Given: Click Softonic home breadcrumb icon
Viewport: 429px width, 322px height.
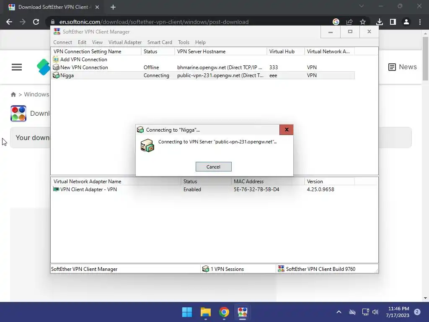Looking at the screenshot, I should click(x=13, y=94).
